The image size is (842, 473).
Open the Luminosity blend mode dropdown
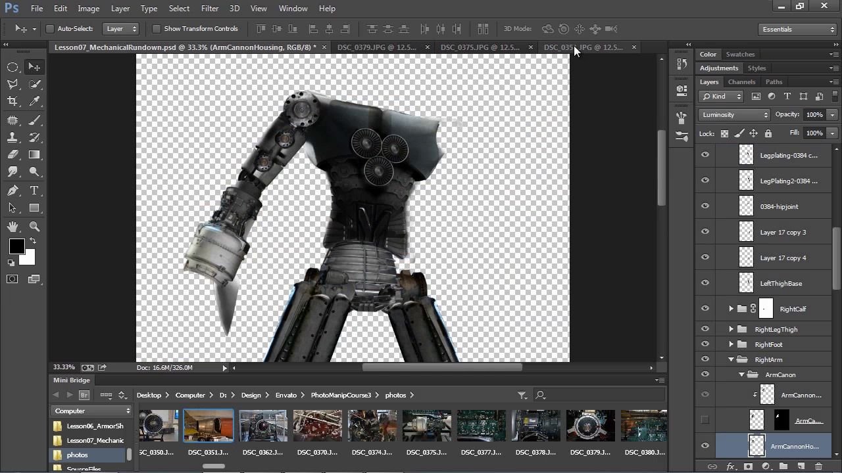[x=734, y=115]
